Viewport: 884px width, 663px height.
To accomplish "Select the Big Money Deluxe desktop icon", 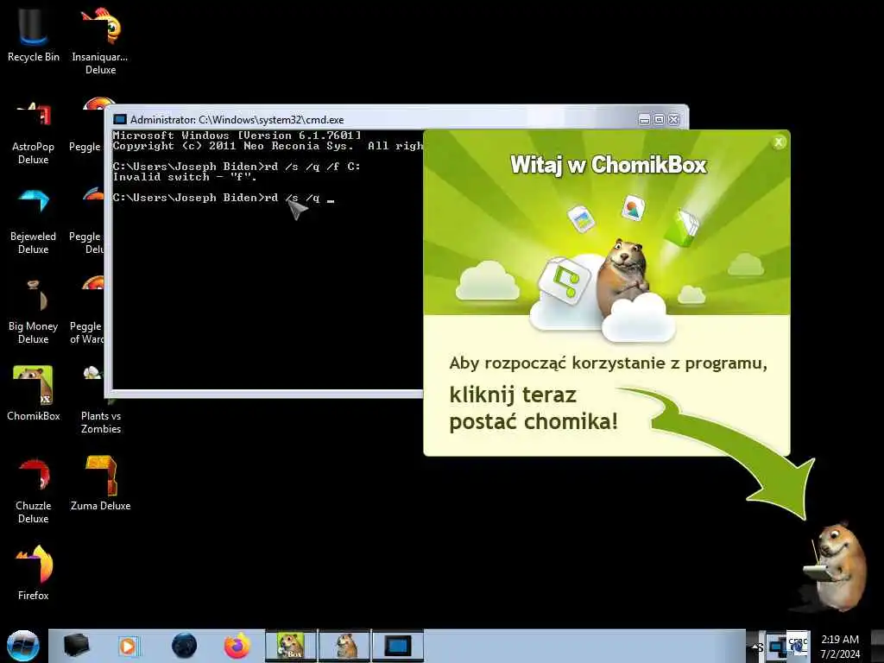I will click(33, 312).
